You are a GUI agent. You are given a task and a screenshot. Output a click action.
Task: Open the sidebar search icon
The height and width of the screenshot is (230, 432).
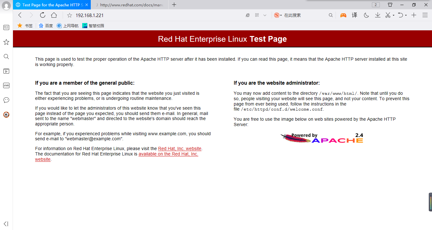coord(6,57)
